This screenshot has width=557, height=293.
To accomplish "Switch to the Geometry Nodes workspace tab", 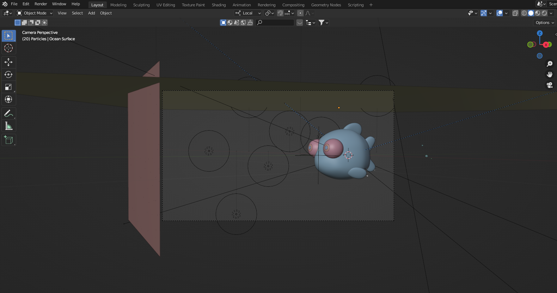I will point(326,5).
